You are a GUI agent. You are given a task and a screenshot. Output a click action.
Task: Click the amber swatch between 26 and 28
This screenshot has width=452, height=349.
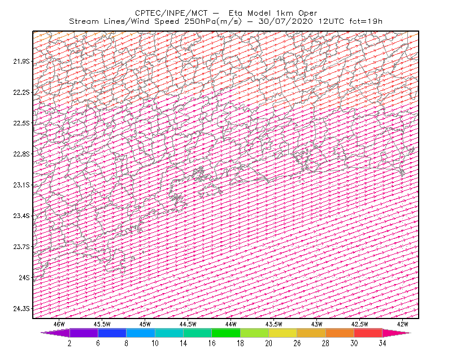pos(311,333)
